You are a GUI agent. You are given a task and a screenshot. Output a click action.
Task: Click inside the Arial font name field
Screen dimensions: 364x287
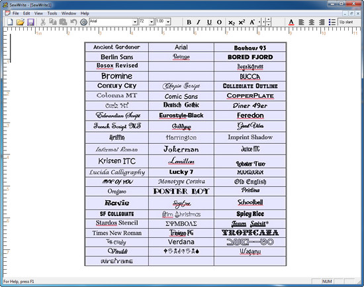coord(111,22)
